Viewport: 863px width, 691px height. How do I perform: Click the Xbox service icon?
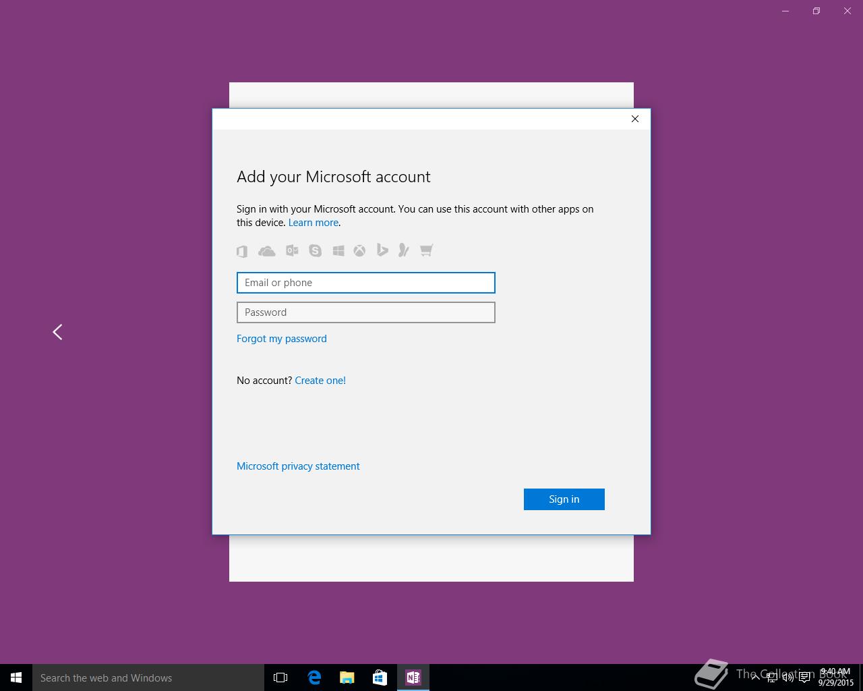pyautogui.click(x=360, y=251)
